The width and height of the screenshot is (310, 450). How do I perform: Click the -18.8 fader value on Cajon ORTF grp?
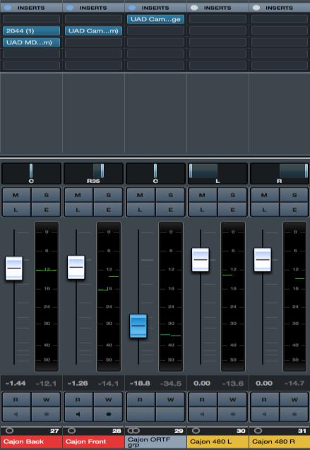coord(140,383)
